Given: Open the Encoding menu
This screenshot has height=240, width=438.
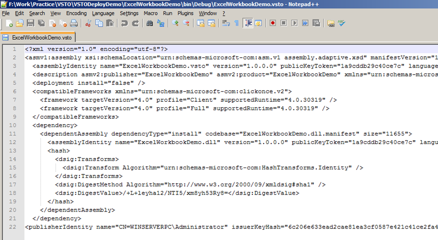Looking at the screenshot, I should 76,13.
